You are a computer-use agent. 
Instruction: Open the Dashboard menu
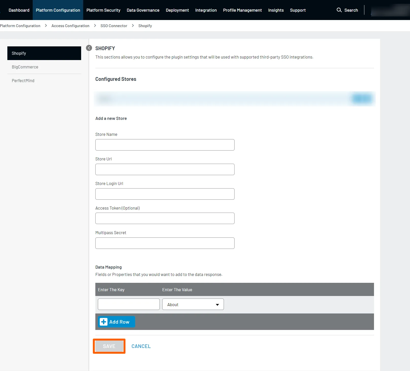coord(19,10)
